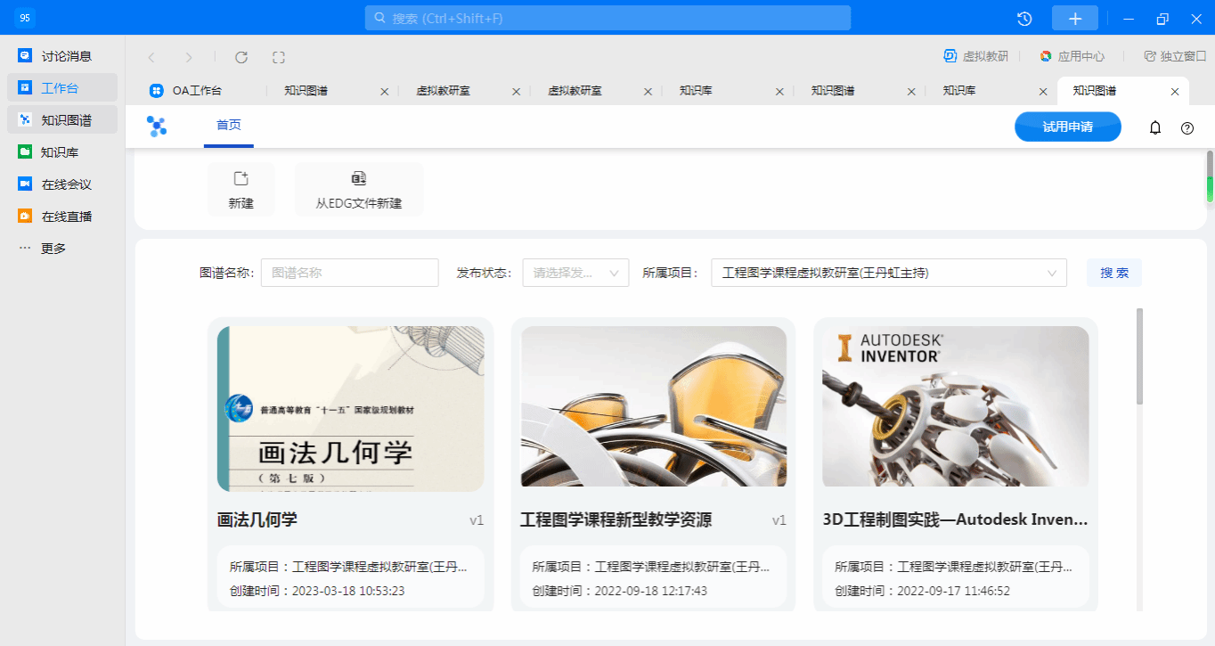Screen dimensions: 1215x646
Task: Click the 试用申请 button
Action: point(1067,127)
